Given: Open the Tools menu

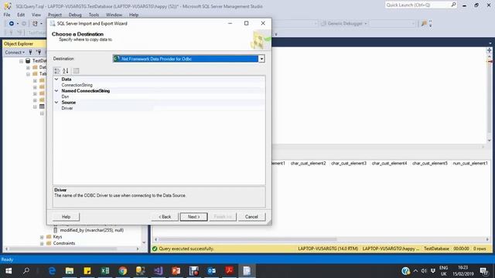Looking at the screenshot, I should [x=94, y=15].
